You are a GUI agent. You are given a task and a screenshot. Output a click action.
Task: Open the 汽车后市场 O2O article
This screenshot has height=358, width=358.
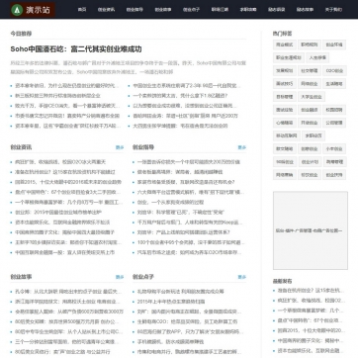[189, 252]
